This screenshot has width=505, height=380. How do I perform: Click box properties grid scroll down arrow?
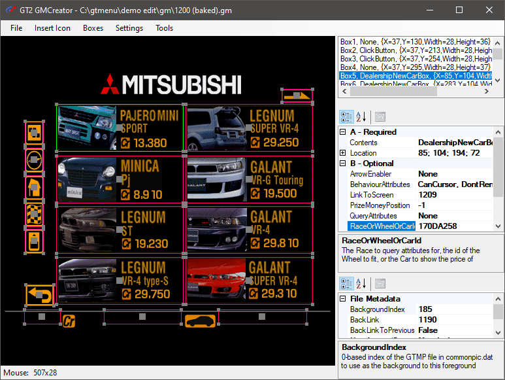pos(498,226)
